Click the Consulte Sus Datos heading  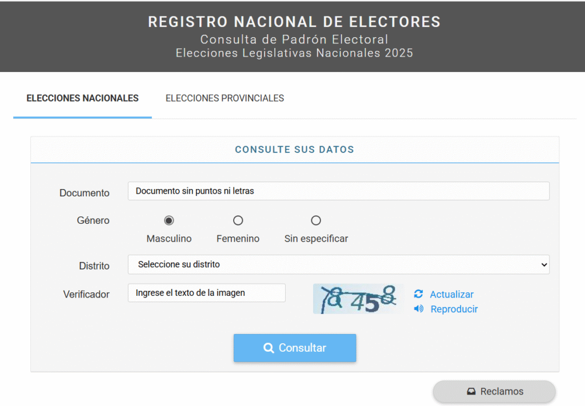(294, 150)
